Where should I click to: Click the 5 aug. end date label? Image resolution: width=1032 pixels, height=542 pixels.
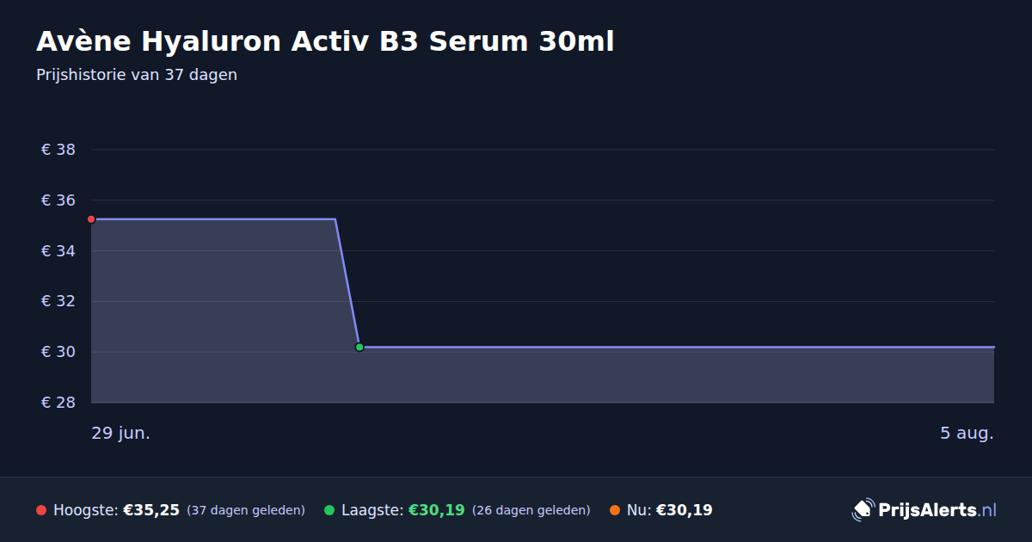(x=967, y=433)
